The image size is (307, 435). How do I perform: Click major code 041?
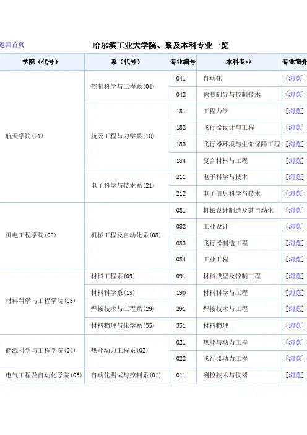point(181,79)
